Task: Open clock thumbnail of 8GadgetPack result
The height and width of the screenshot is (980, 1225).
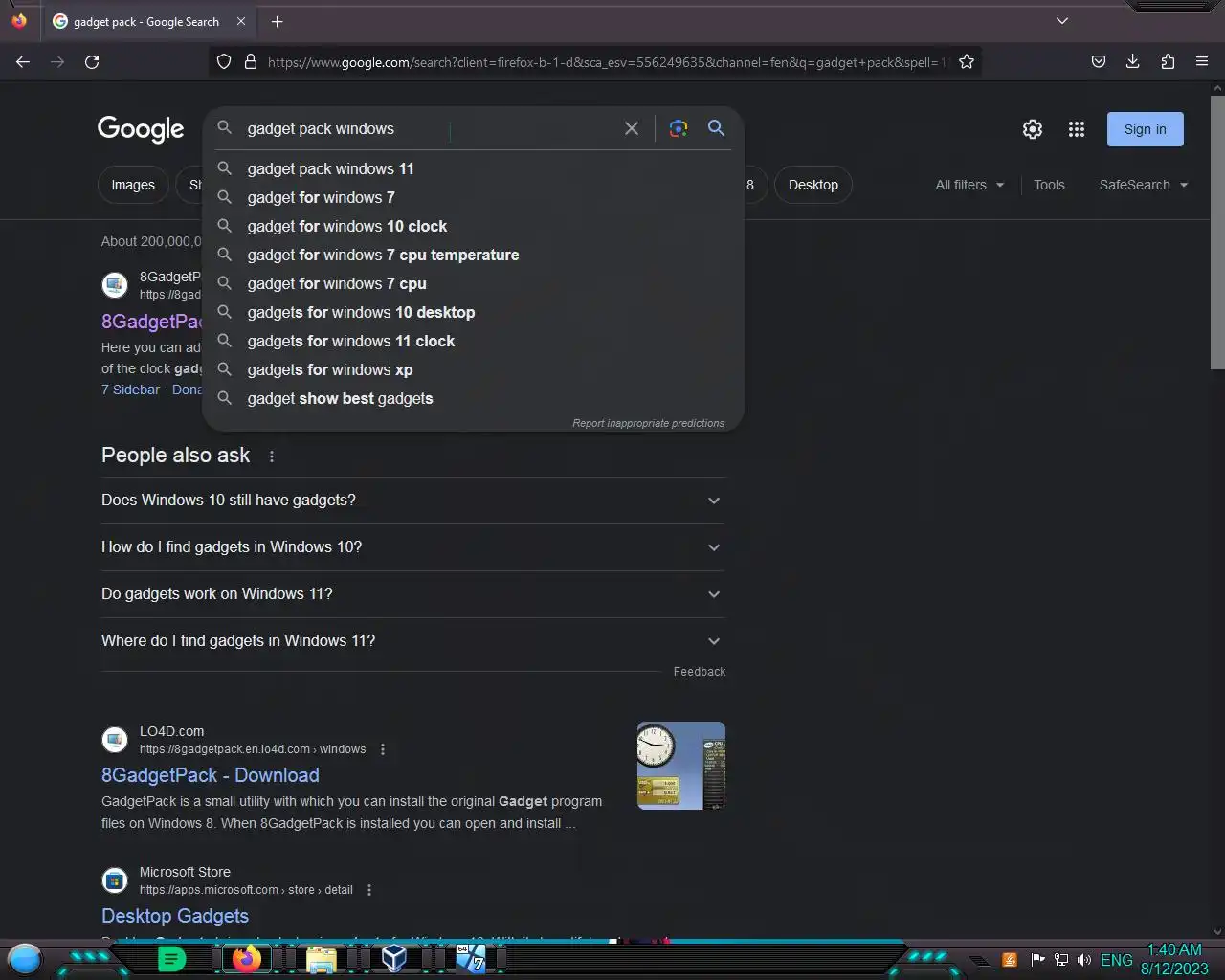Action: click(681, 766)
